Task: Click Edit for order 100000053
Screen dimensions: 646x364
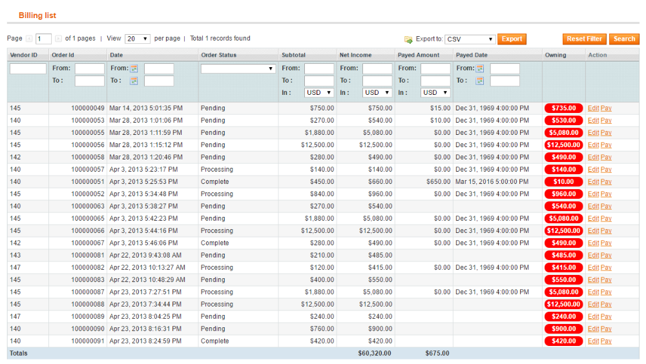Action: point(593,121)
